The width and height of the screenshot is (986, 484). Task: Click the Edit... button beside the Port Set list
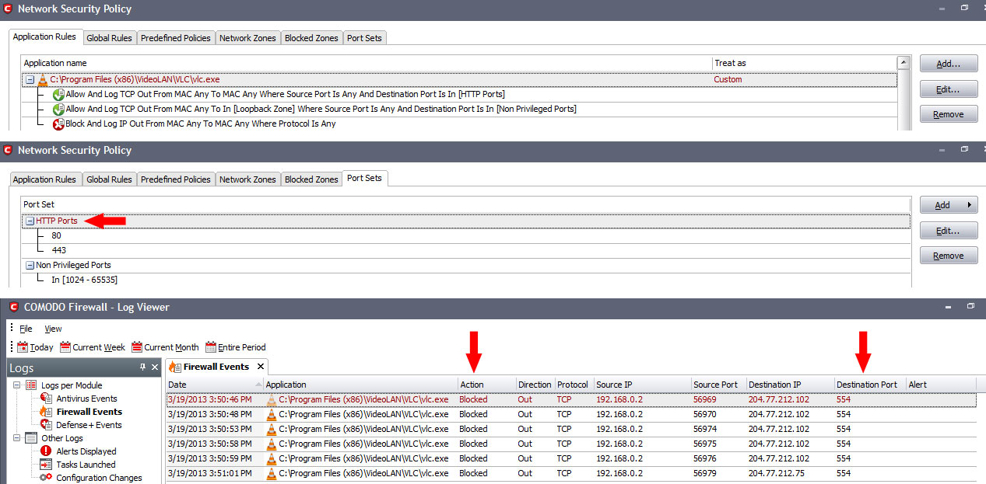point(948,231)
